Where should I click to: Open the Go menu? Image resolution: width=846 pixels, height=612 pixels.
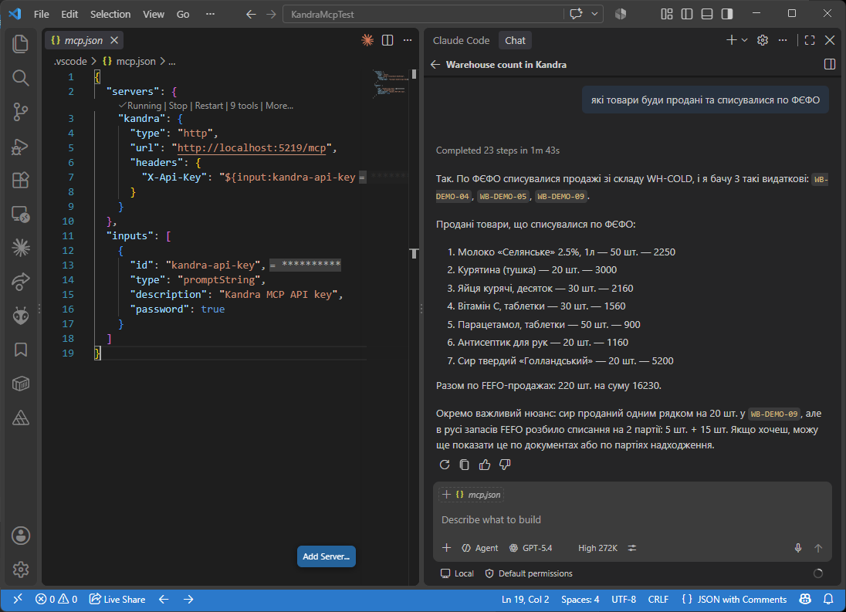pos(183,14)
